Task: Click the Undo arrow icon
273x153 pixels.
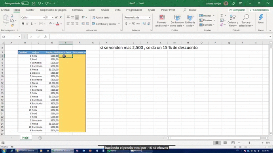Action: [39, 3]
